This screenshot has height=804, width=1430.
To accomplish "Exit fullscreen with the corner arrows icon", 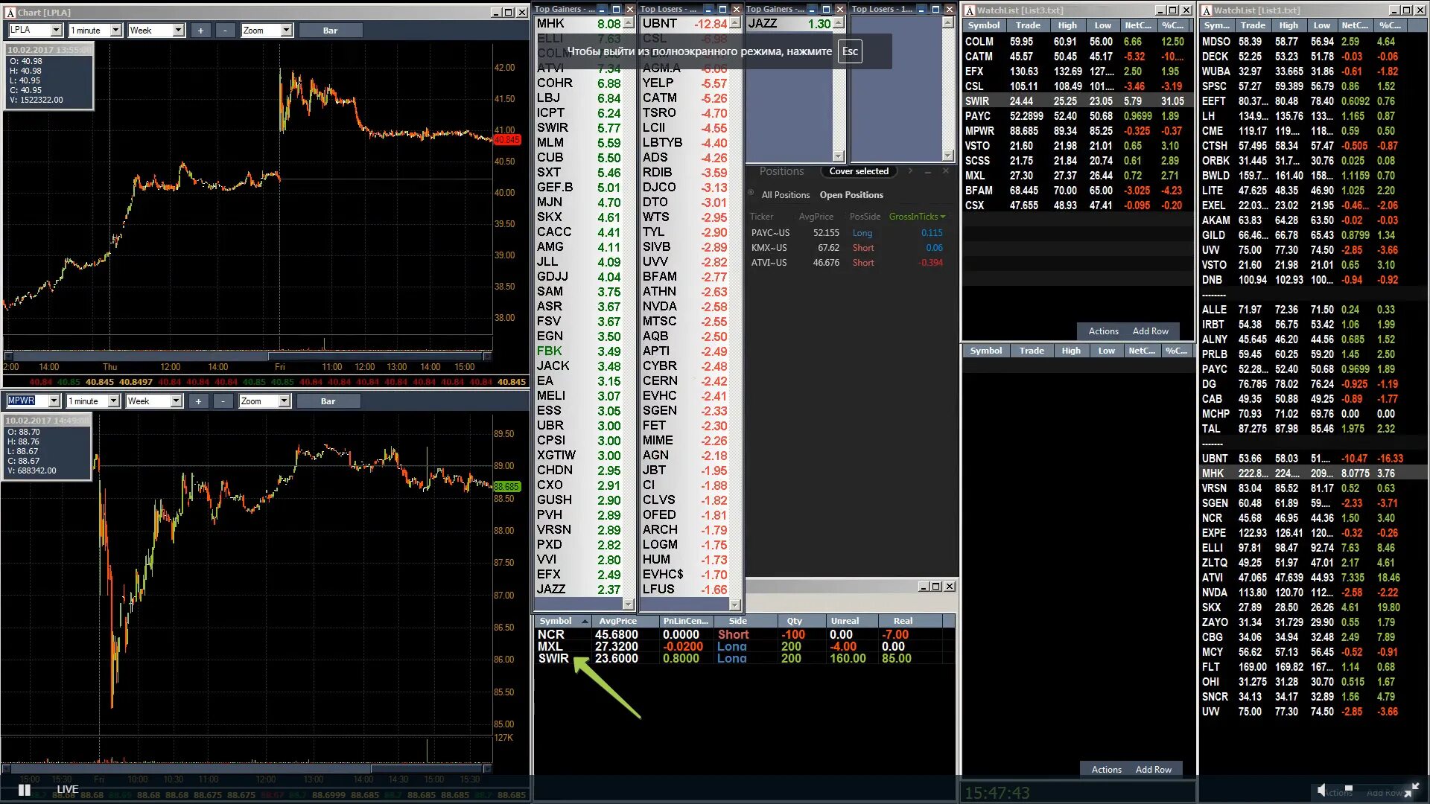I will (x=1412, y=790).
